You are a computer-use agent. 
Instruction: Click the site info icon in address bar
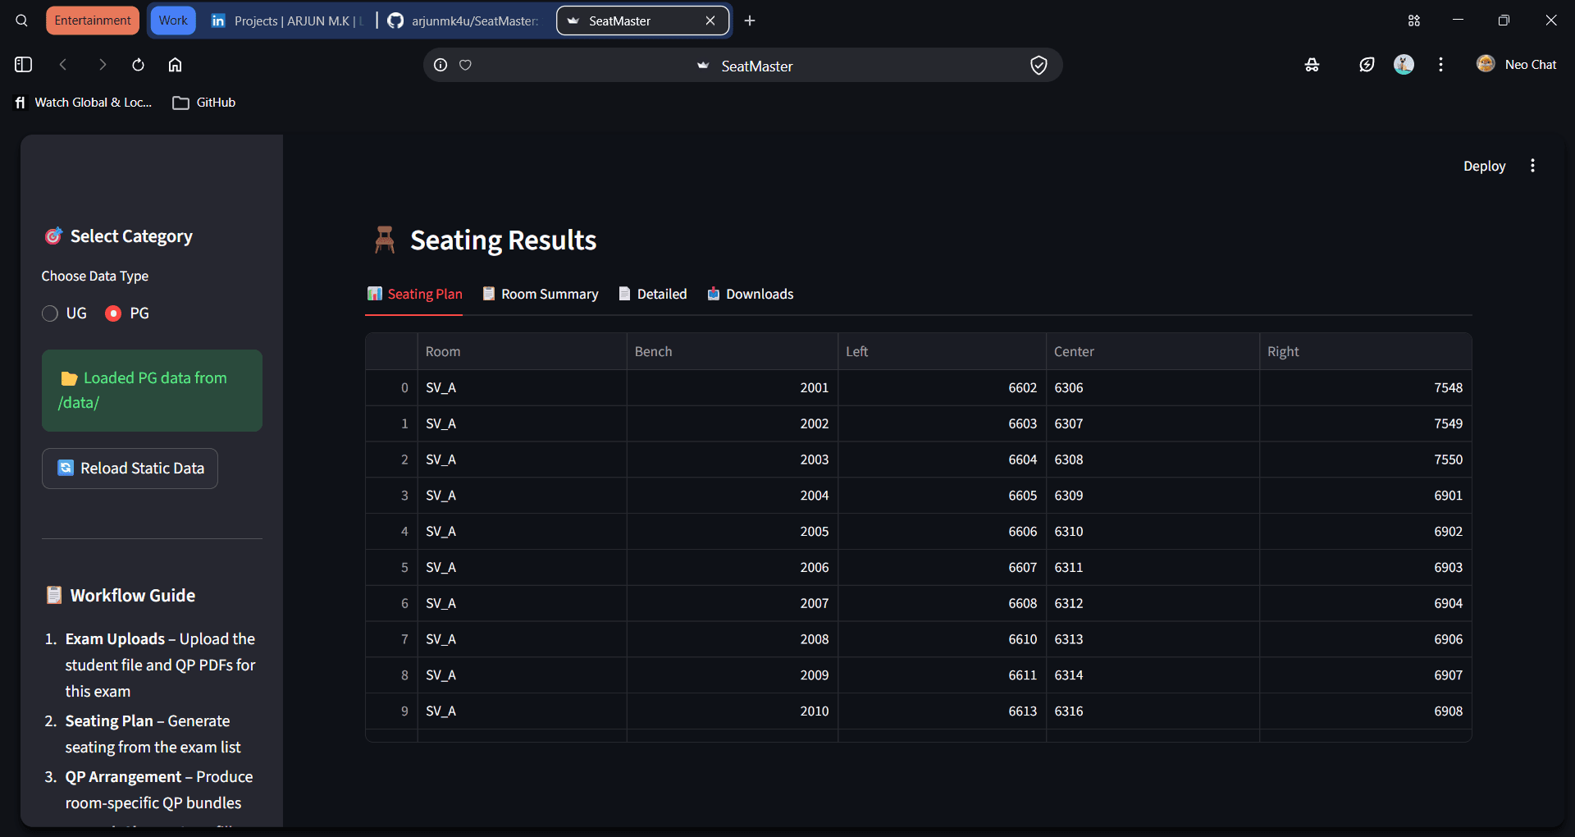tap(441, 65)
